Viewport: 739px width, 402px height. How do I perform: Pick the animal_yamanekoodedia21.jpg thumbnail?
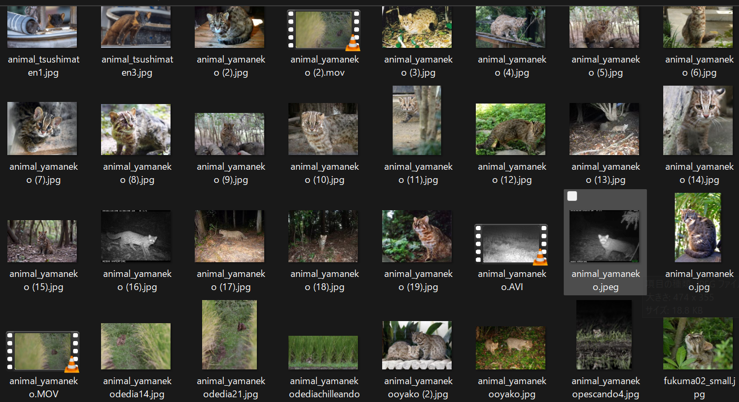click(x=229, y=335)
